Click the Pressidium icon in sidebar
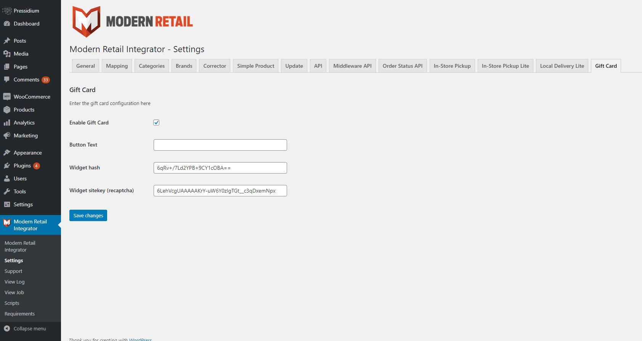This screenshot has width=642, height=341. (7, 11)
